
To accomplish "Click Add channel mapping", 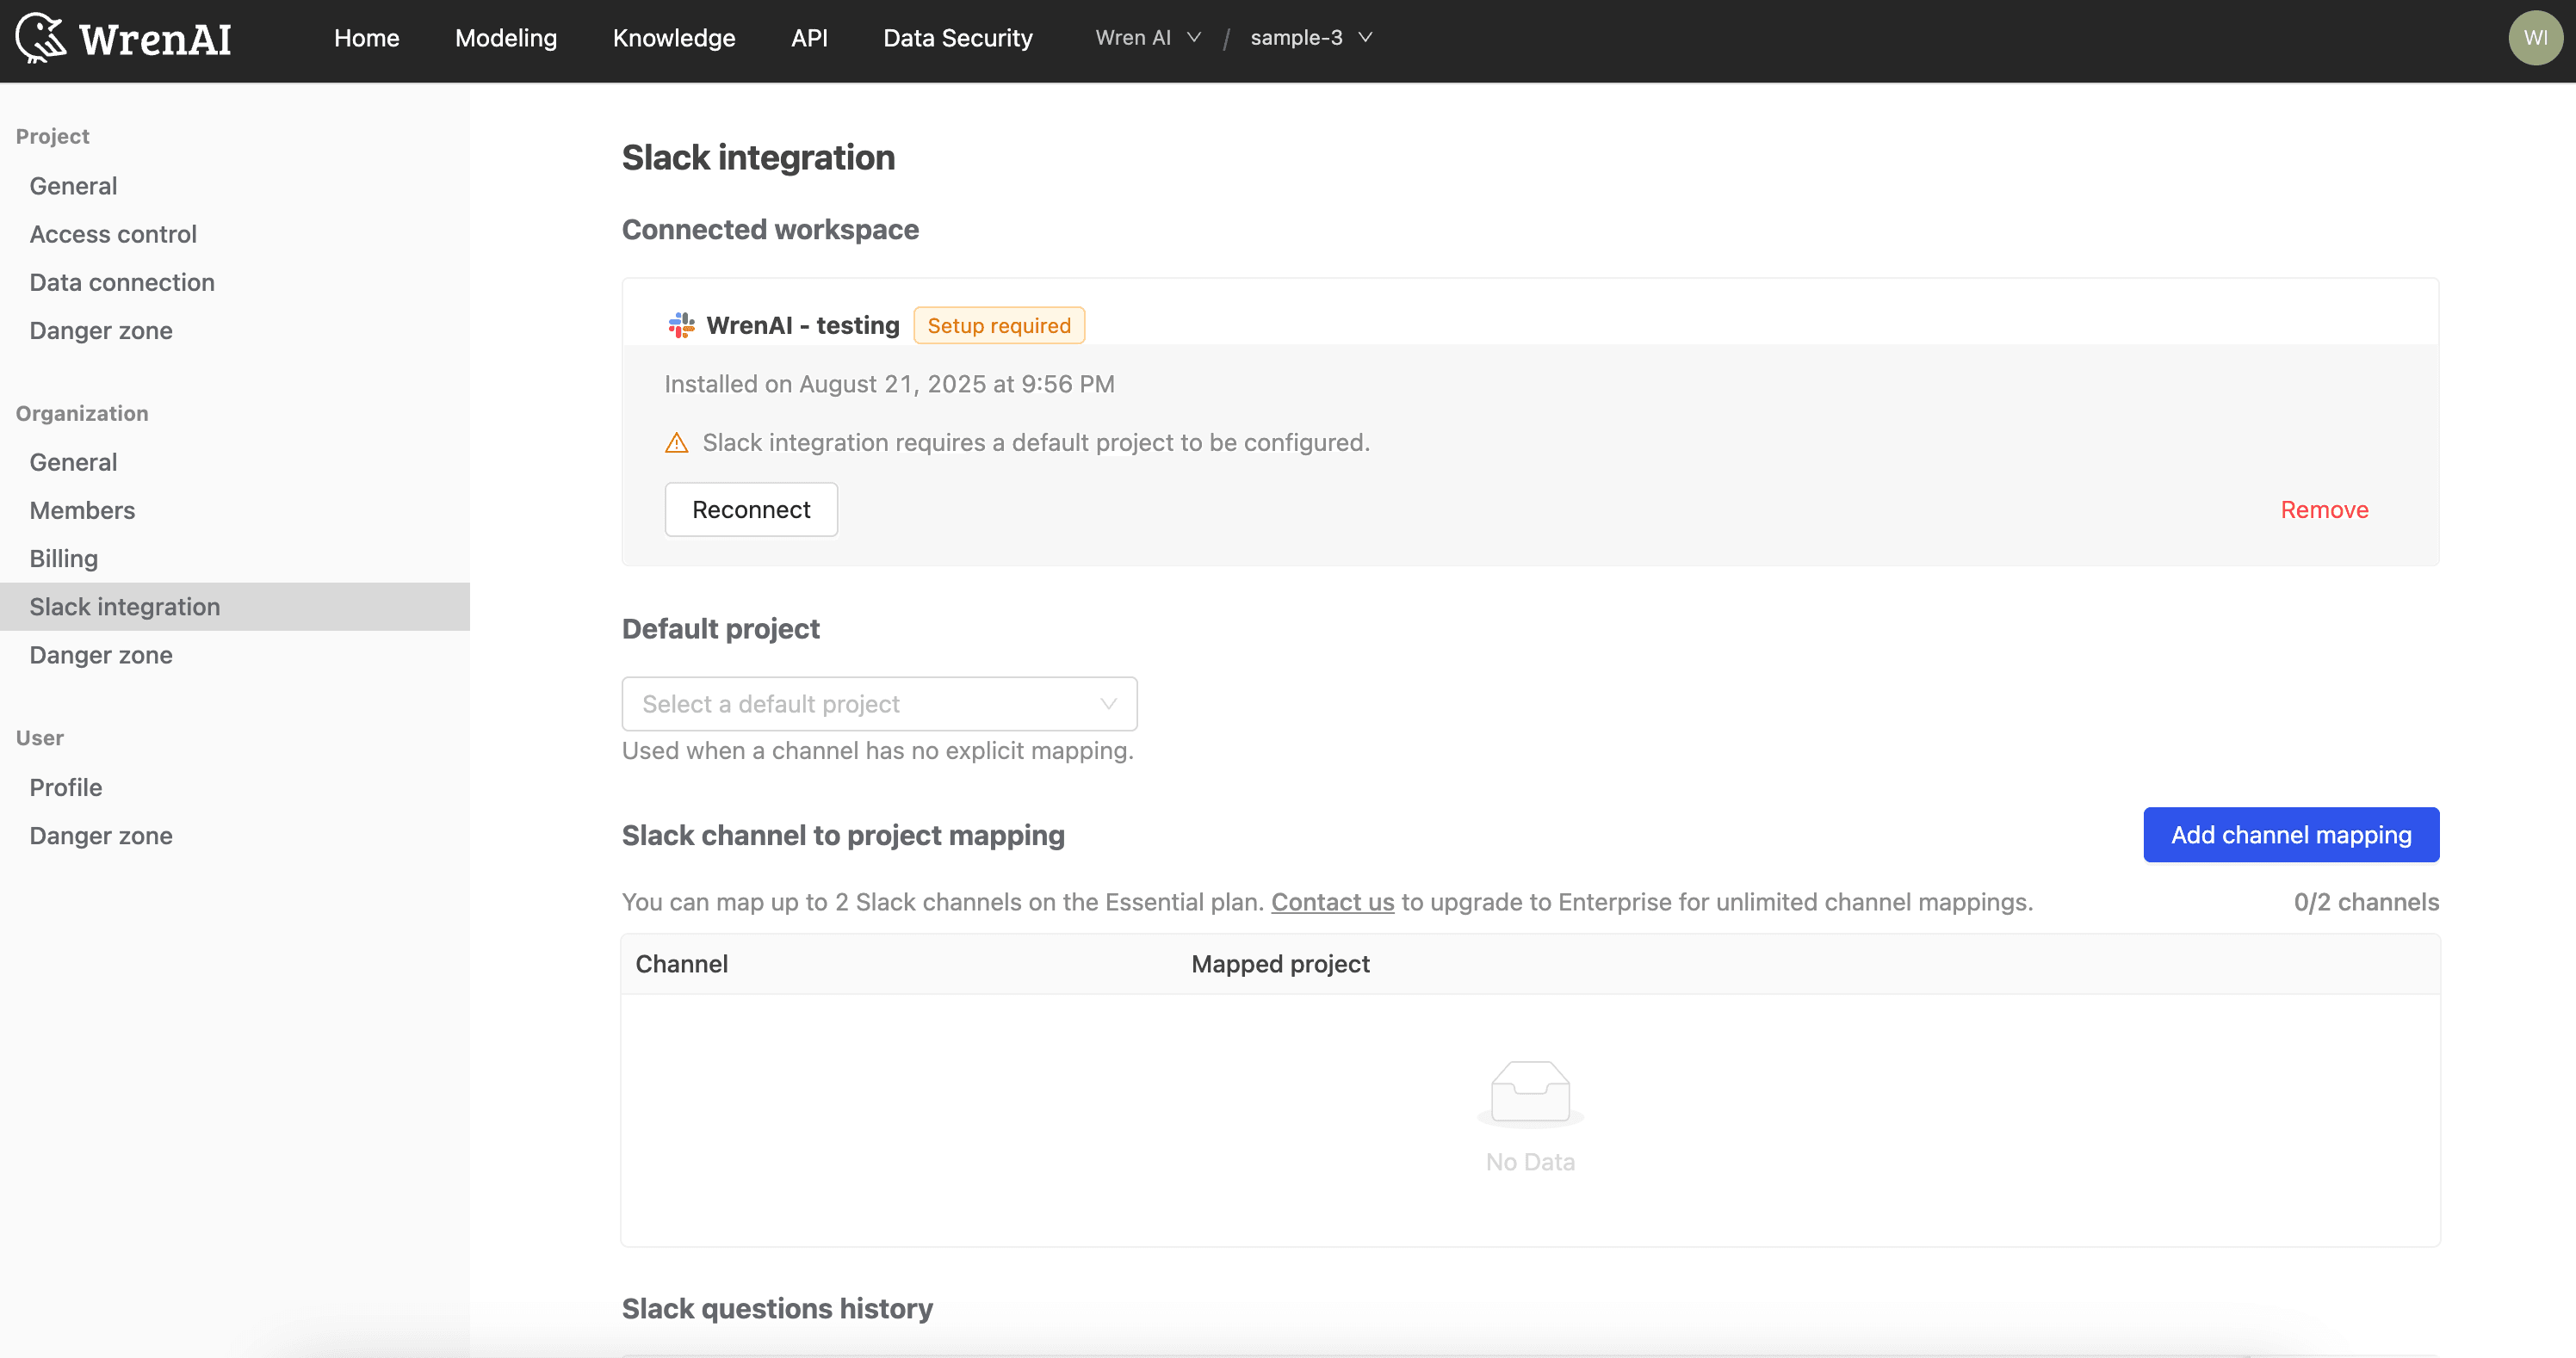I will click(2291, 835).
